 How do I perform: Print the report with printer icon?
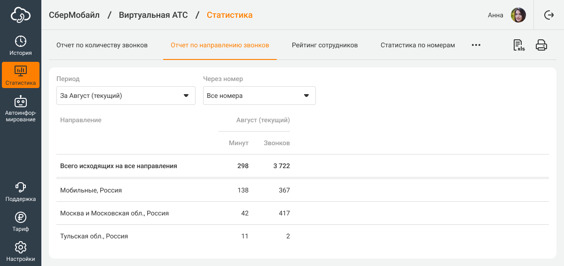pos(541,45)
